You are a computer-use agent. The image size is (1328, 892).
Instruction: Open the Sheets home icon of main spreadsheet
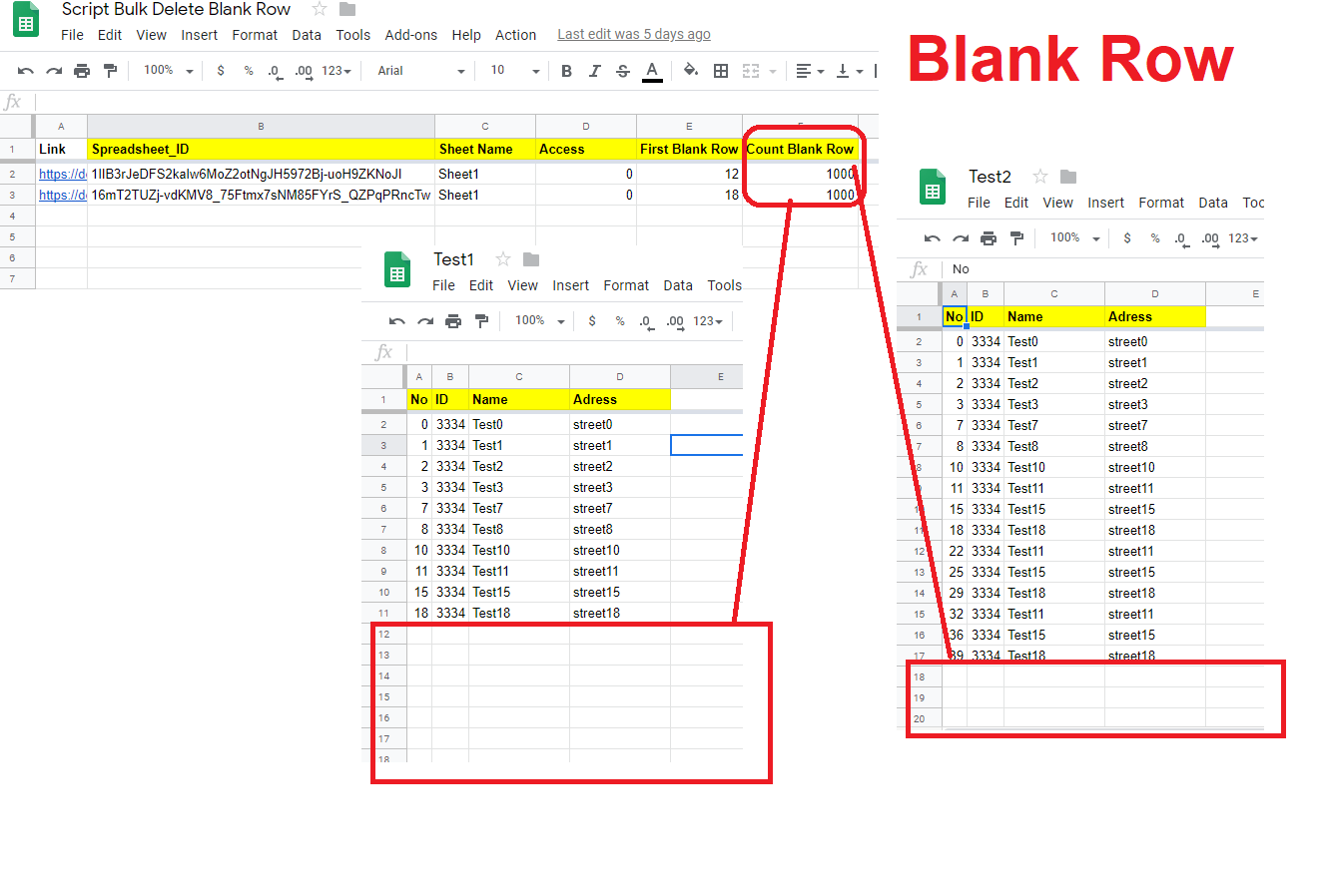[x=26, y=20]
